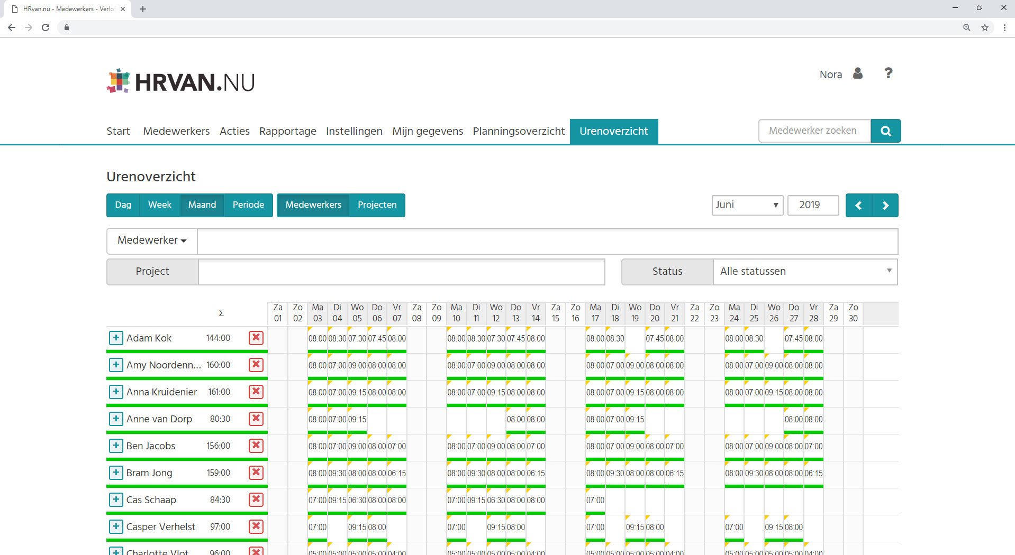This screenshot has height=555, width=1015.
Task: Click Adam Kok's 08:00 on Ma 03
Action: tap(318, 339)
